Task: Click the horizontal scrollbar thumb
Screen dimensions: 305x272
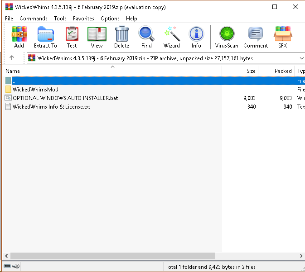Action: click(113, 256)
